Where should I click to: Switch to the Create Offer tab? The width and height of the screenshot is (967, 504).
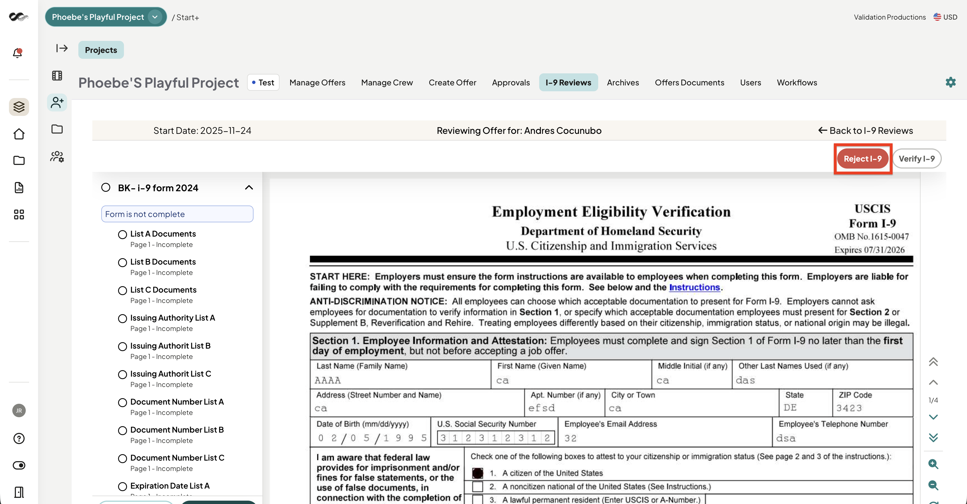click(452, 82)
